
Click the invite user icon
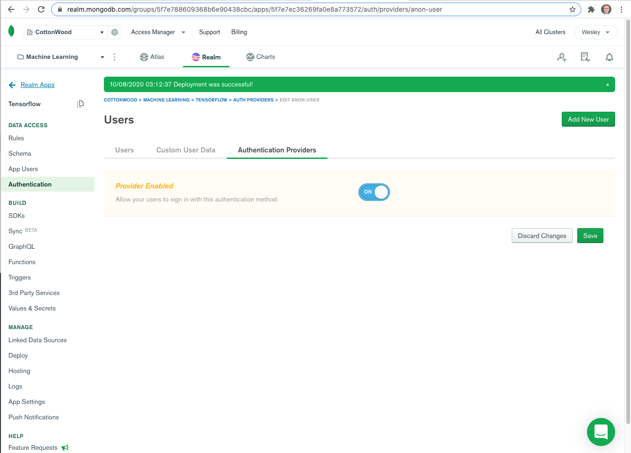562,57
